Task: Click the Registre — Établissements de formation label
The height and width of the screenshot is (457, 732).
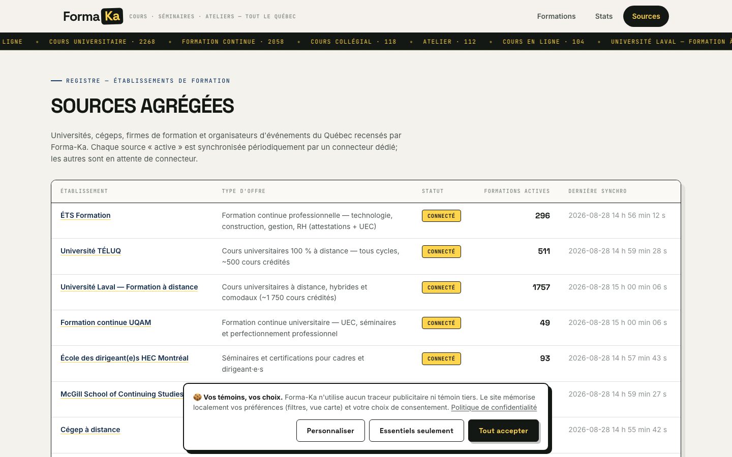Action: [x=148, y=81]
